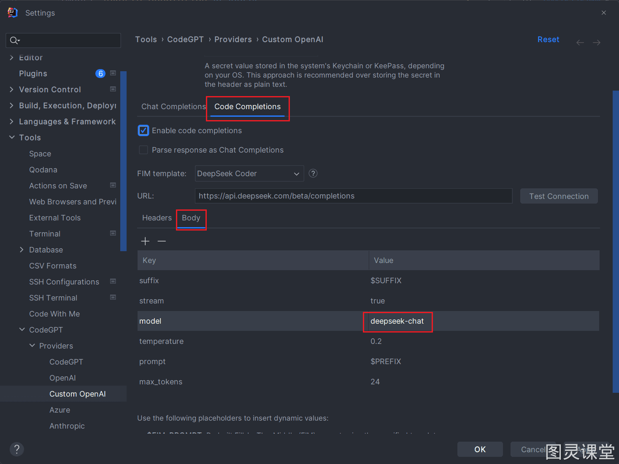Click the URL input field
619x464 pixels.
[354, 196]
